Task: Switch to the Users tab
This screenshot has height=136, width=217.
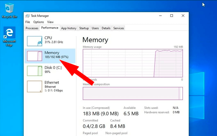Action: point(95,28)
